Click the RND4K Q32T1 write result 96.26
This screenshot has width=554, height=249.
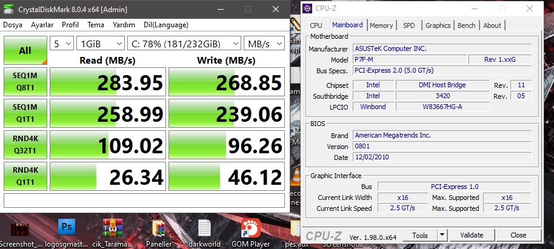[x=227, y=145]
